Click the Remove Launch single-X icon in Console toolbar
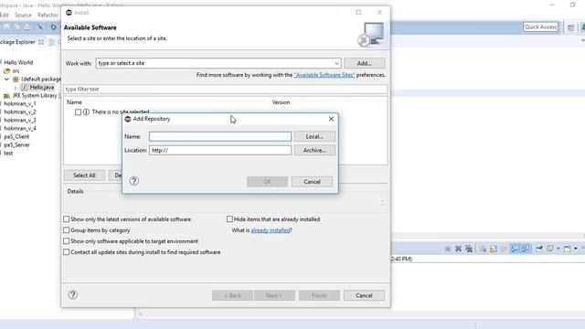This screenshot has width=585, height=329. [459, 249]
